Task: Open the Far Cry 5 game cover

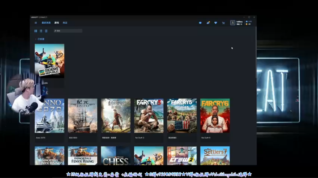Action: [x=182, y=116]
